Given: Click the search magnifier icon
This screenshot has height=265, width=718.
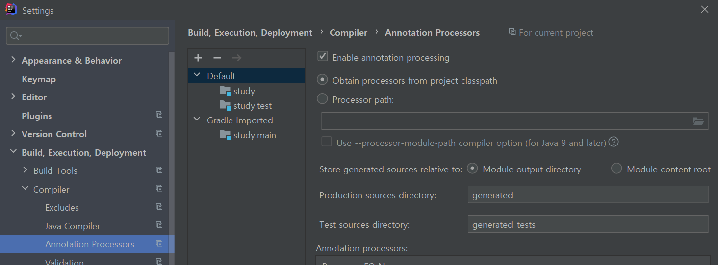Looking at the screenshot, I should click(x=15, y=36).
